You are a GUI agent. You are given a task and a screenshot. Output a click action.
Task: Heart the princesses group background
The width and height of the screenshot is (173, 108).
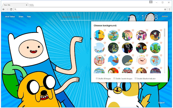pos(147,30)
